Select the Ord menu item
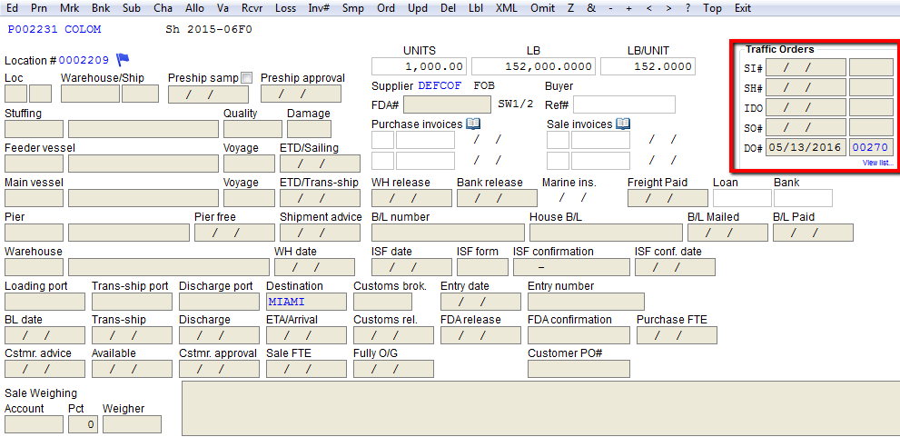Image resolution: width=900 pixels, height=437 pixels. pyautogui.click(x=386, y=8)
